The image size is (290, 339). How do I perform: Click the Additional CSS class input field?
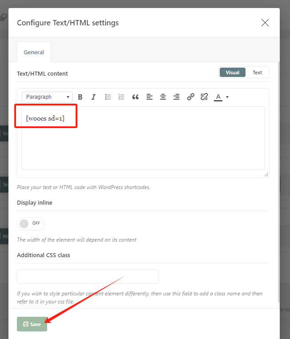tap(88, 277)
